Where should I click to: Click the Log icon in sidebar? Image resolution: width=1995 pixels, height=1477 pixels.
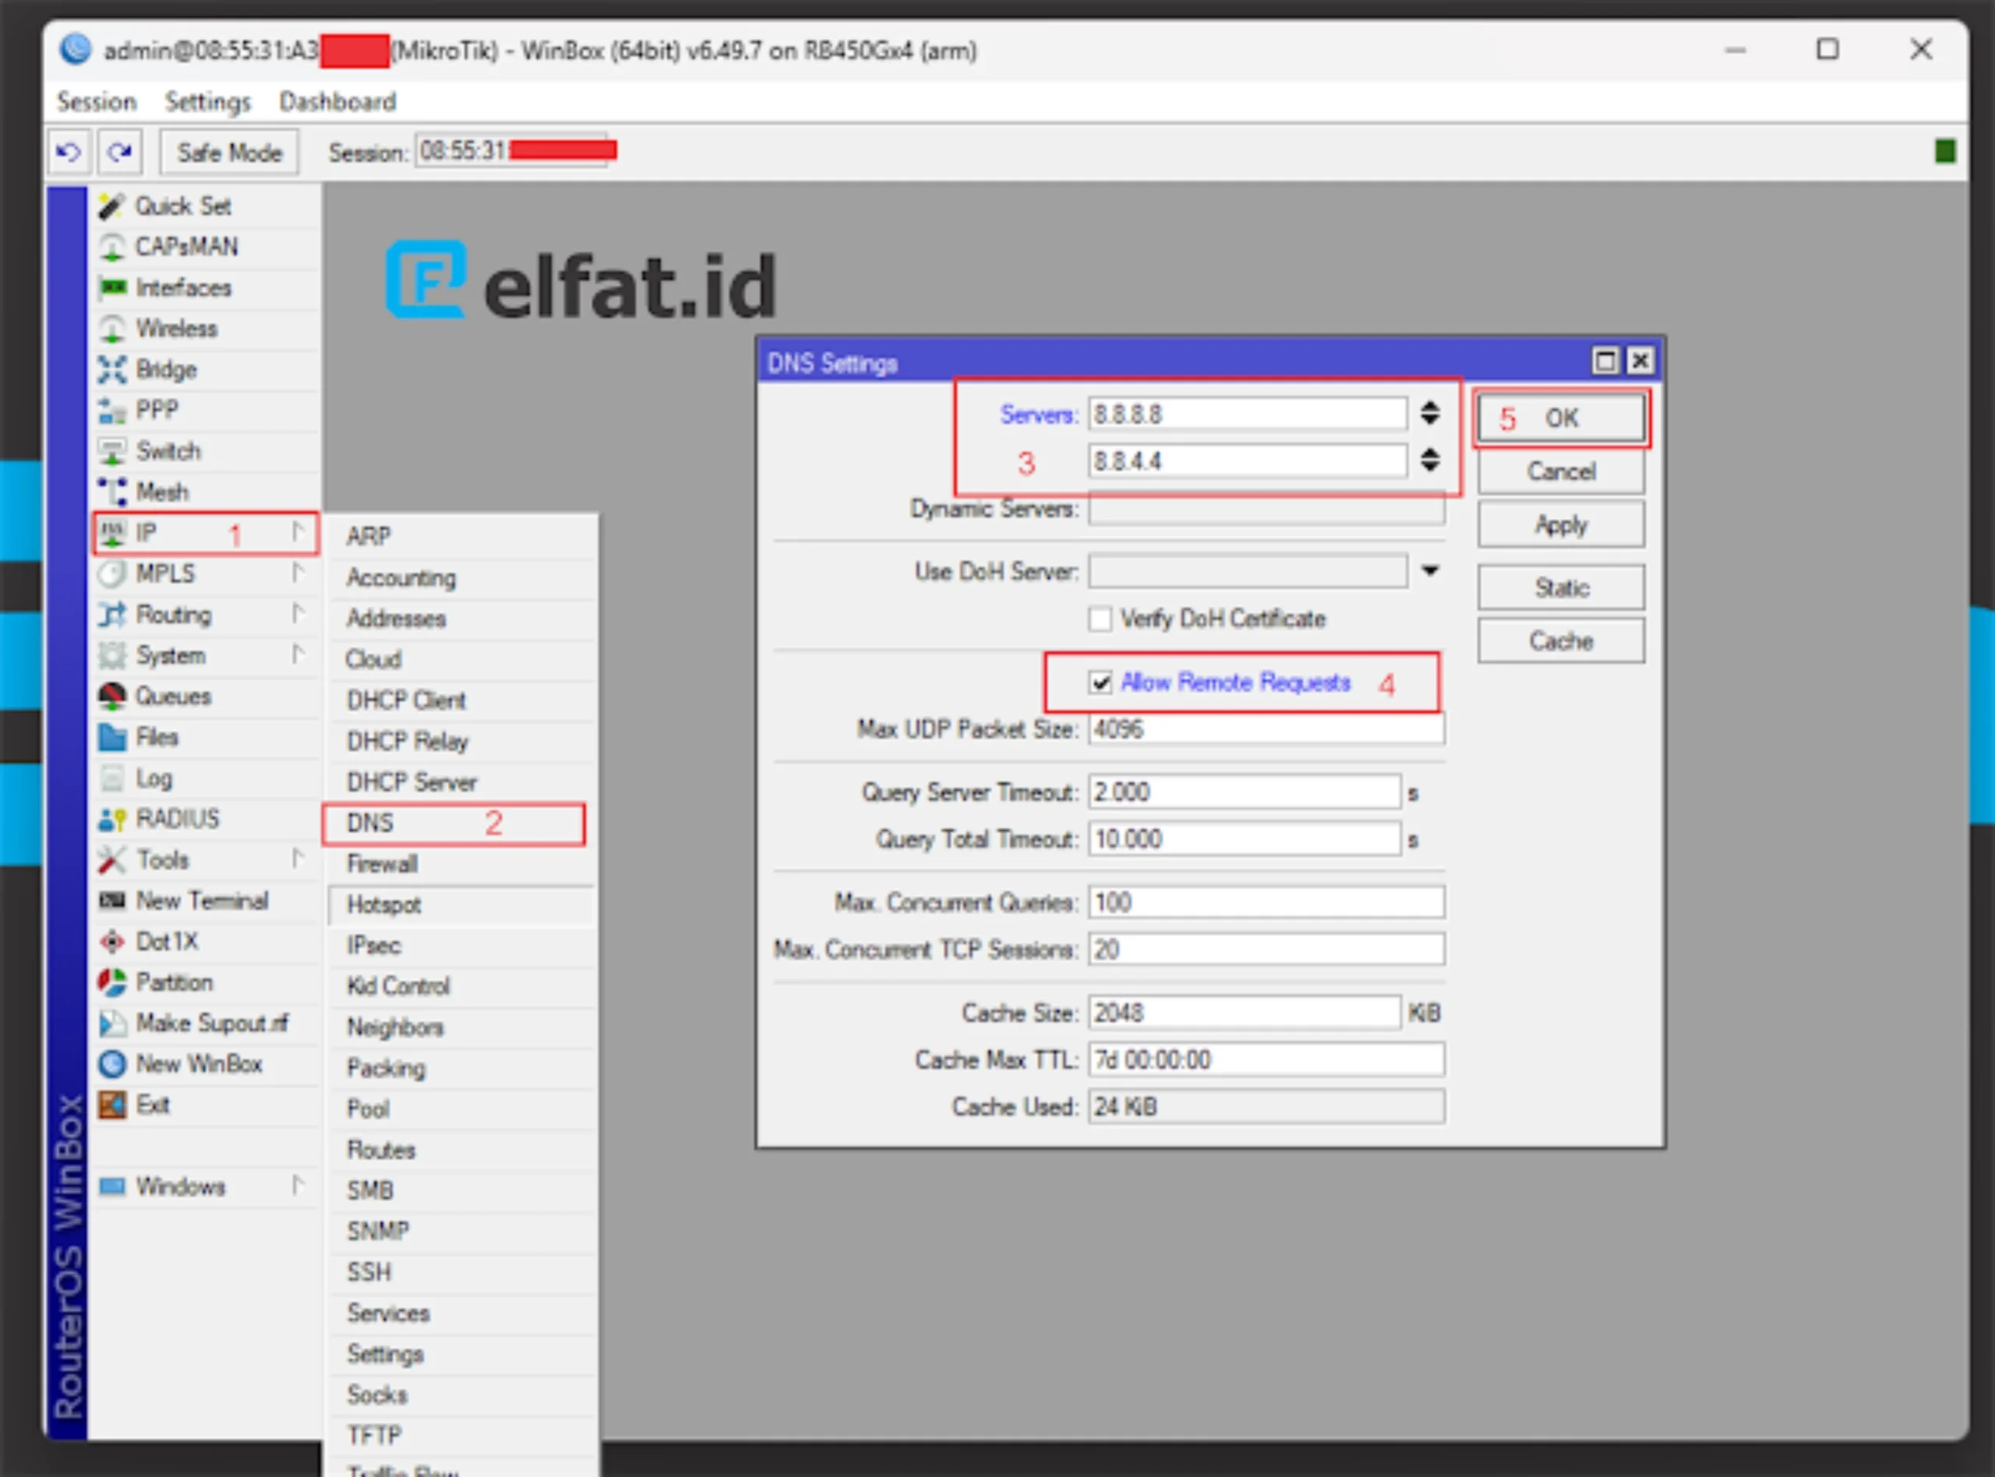point(111,779)
